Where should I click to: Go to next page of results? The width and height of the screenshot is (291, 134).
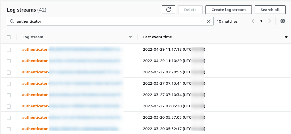coord(269,21)
